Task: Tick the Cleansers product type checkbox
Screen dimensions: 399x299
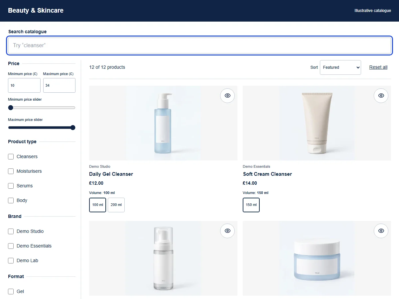Action: tap(11, 156)
